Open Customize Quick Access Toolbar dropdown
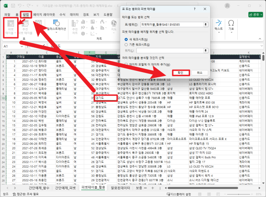This screenshot has height=197, width=266. (37, 6)
